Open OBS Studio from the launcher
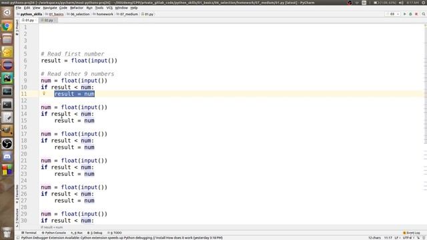427x240 pixels. (7, 144)
